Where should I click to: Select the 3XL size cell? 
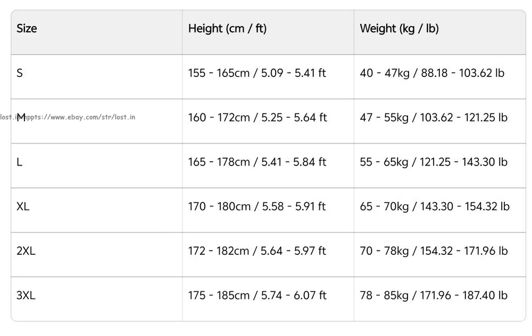click(x=26, y=296)
